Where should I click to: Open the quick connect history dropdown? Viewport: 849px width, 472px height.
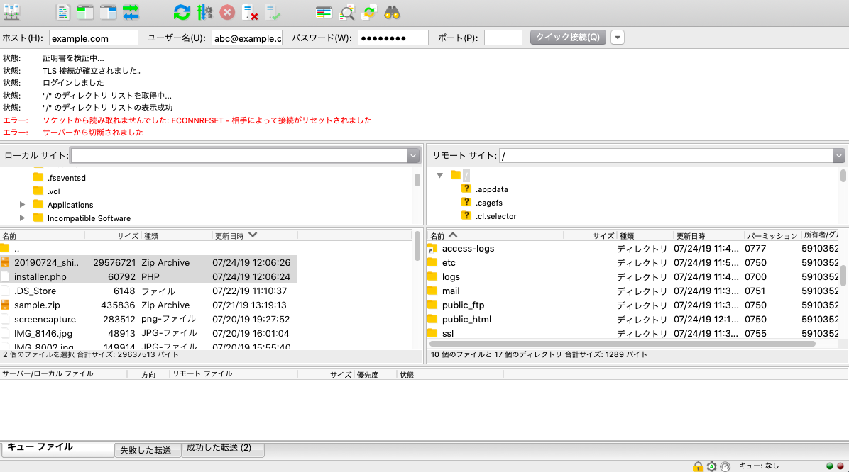coord(616,38)
